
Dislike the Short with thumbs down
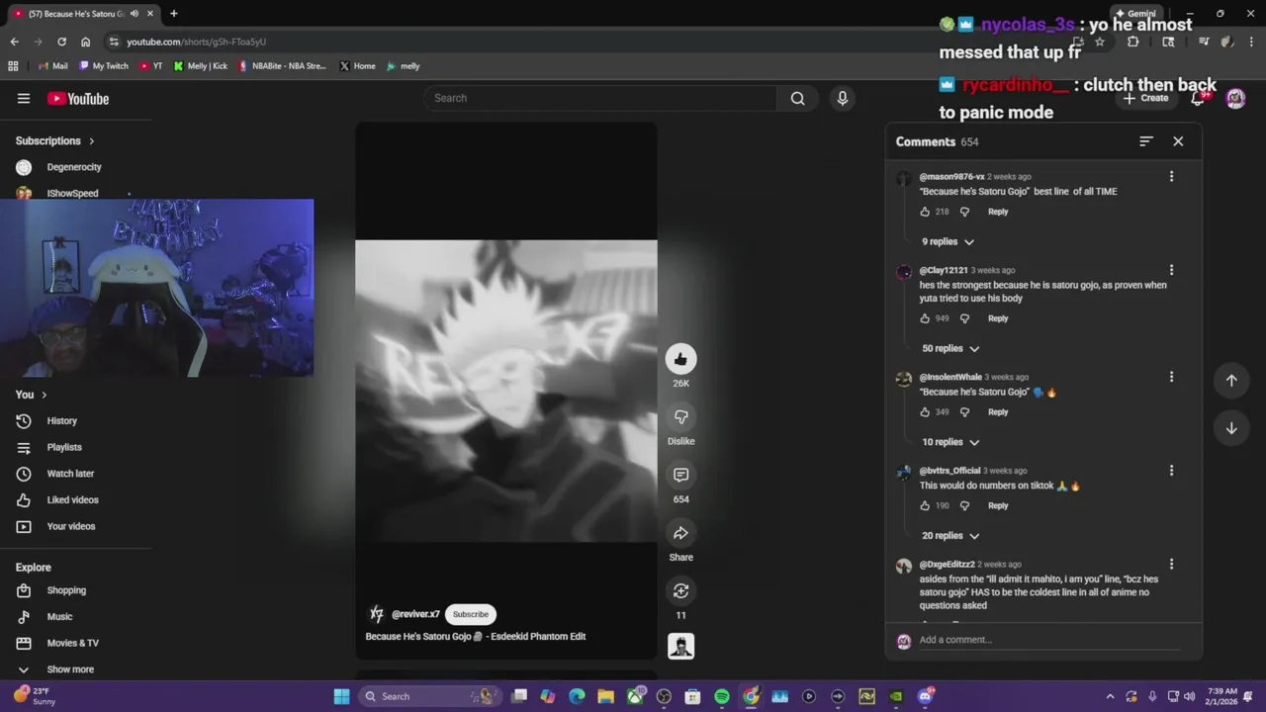680,416
